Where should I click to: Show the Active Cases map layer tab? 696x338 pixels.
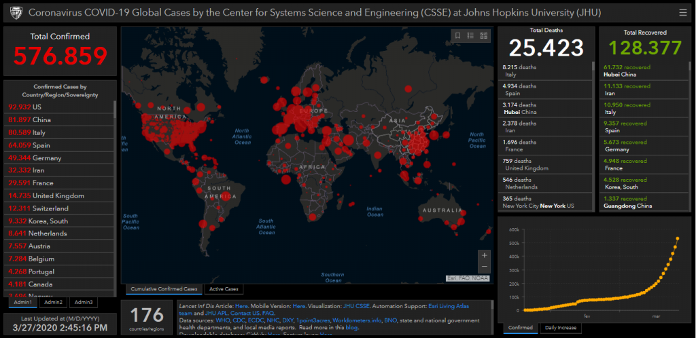tap(224, 289)
